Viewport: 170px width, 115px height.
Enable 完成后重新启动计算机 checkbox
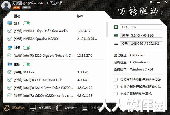tap(116, 93)
